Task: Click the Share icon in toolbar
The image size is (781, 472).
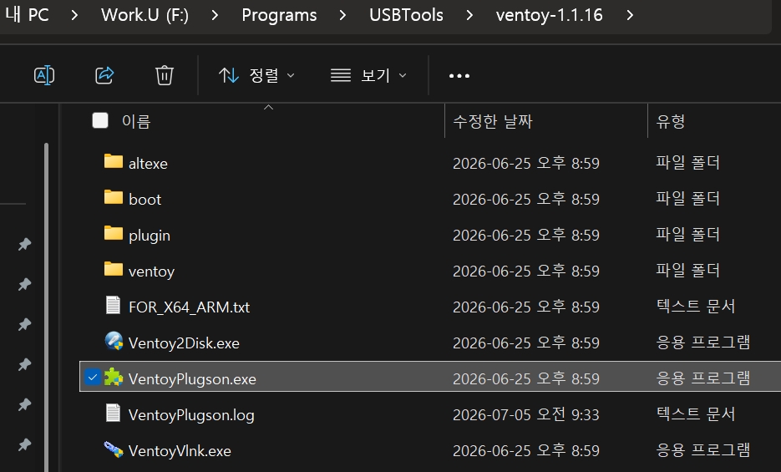Action: pos(104,75)
